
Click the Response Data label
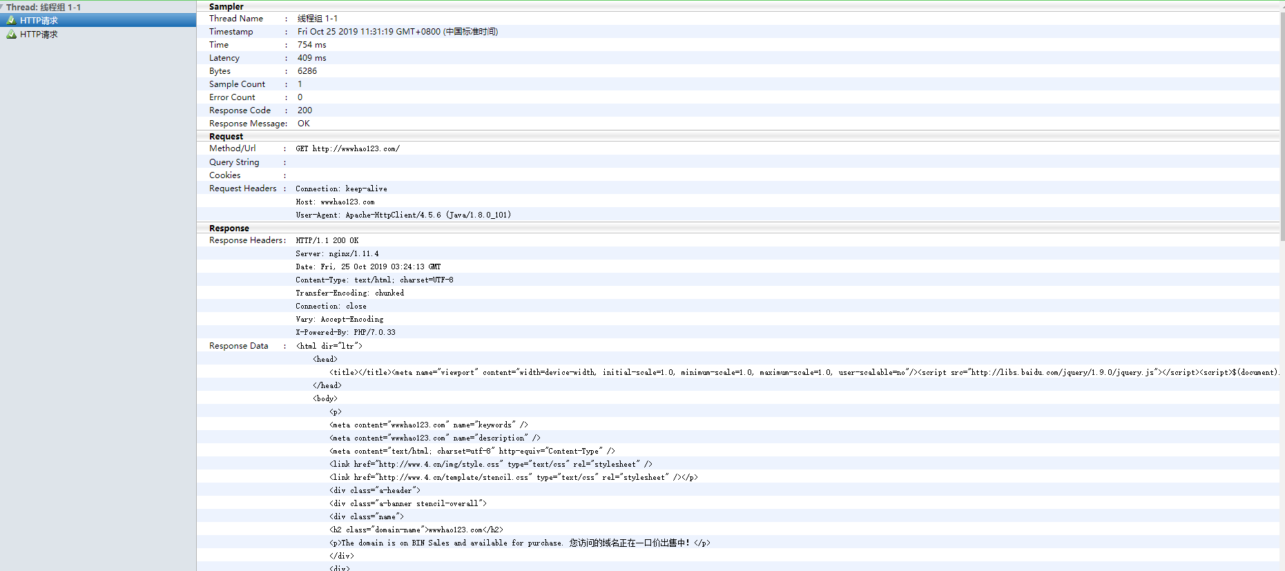pos(239,346)
